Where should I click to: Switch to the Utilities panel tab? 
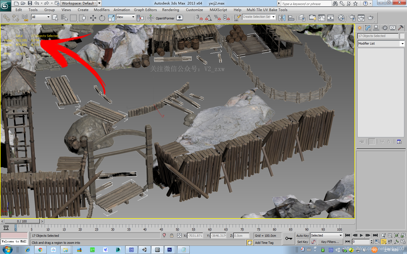pyautogui.click(x=400, y=28)
